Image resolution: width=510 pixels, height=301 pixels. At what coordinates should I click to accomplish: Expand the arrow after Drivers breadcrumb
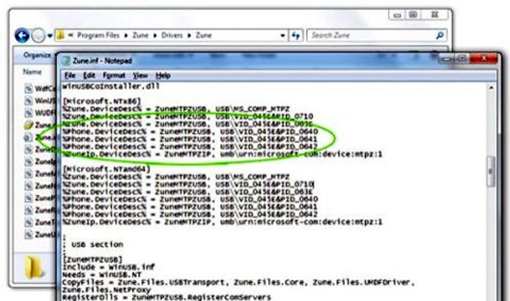(189, 36)
